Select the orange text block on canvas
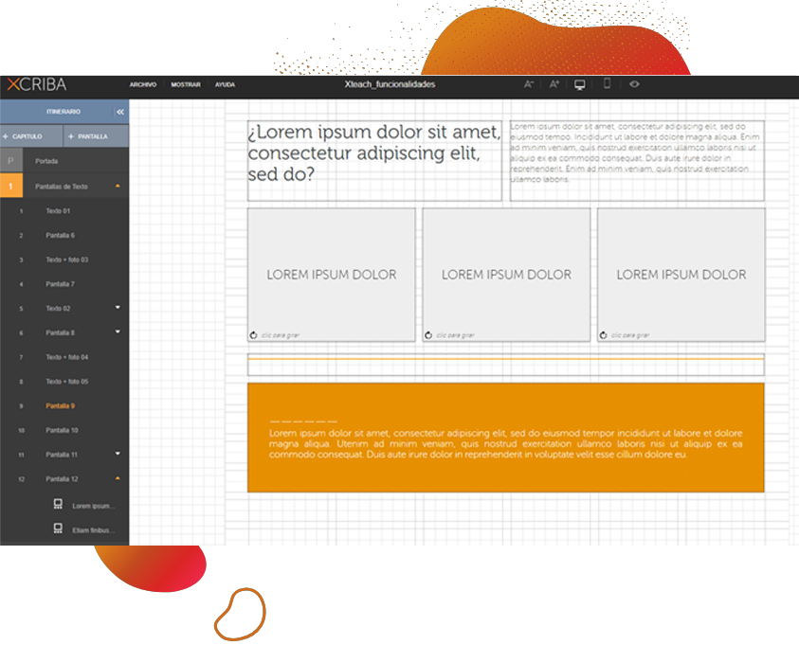The width and height of the screenshot is (799, 645). [x=505, y=438]
